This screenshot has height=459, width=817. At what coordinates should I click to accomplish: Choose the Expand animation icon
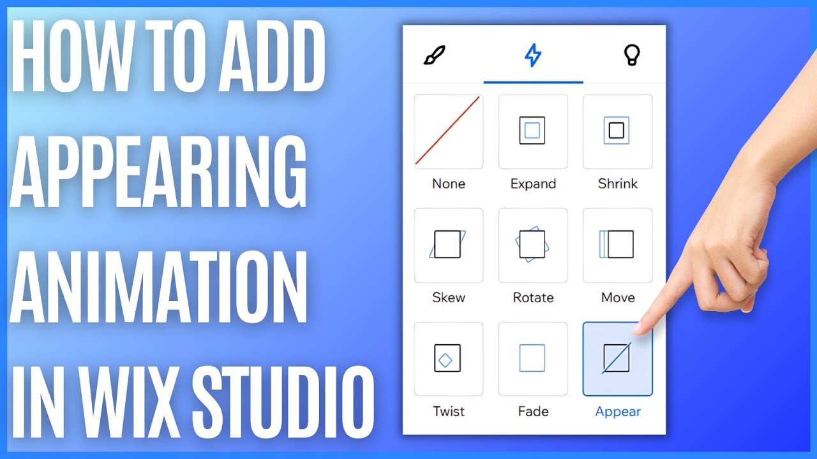(533, 131)
